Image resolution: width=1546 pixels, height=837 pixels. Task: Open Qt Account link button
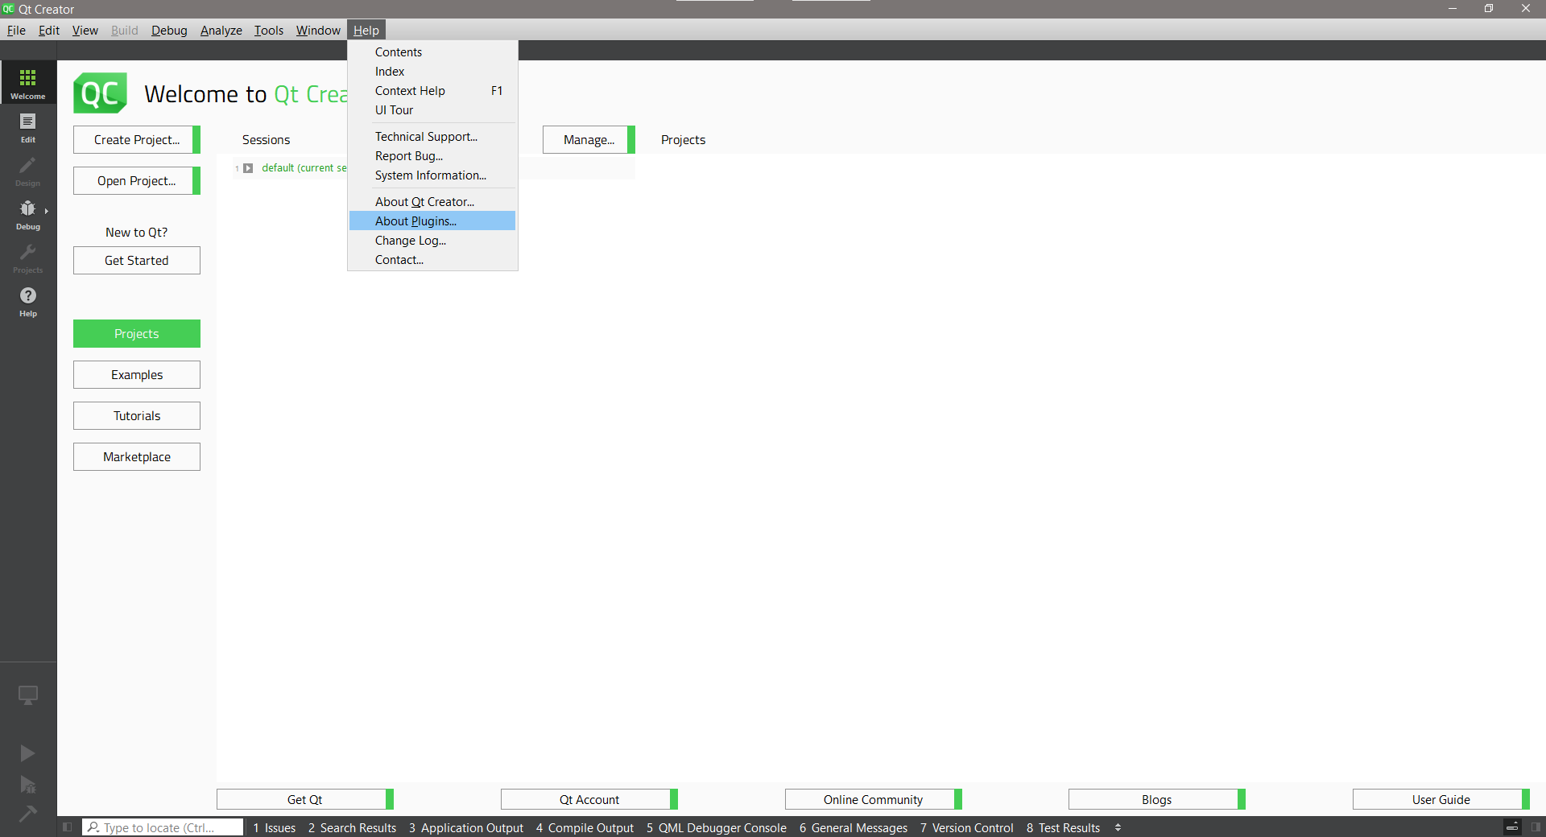tap(589, 799)
